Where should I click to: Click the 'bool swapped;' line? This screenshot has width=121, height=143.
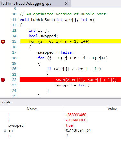[43, 36]
